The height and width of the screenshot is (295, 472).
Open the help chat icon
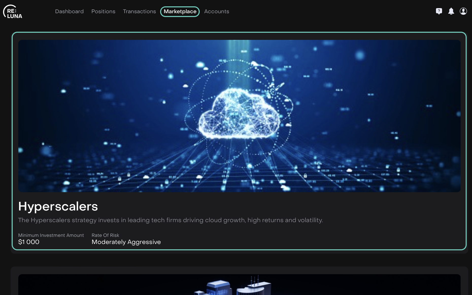(x=439, y=11)
